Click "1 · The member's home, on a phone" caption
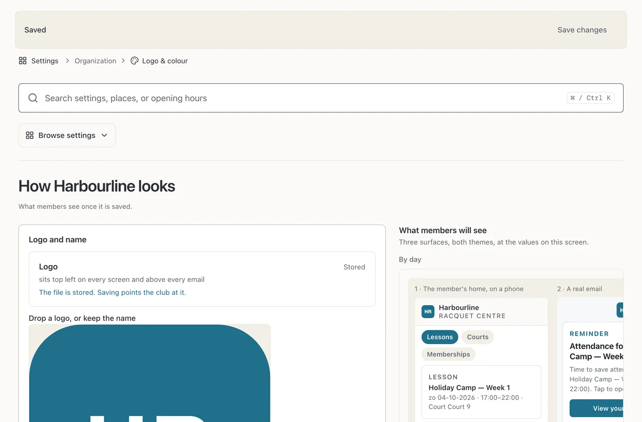 pos(469,289)
